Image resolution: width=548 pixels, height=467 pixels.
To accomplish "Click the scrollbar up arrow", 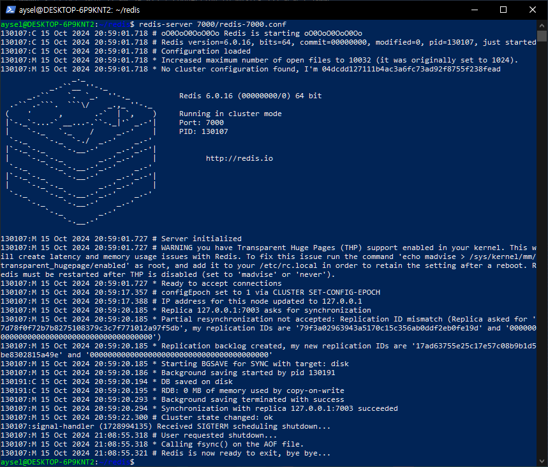I will tap(542, 25).
